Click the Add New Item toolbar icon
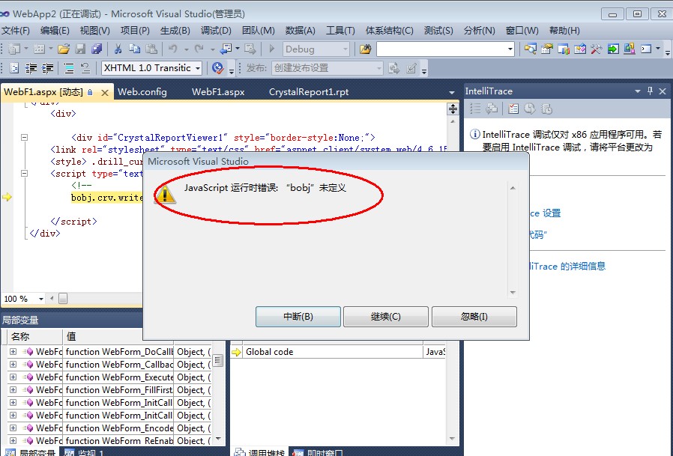673x456 pixels. (39, 49)
